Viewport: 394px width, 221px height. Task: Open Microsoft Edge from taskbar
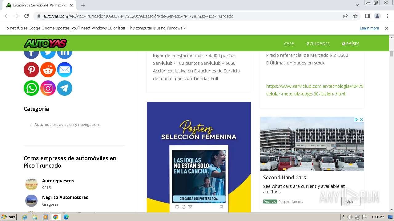click(66, 217)
